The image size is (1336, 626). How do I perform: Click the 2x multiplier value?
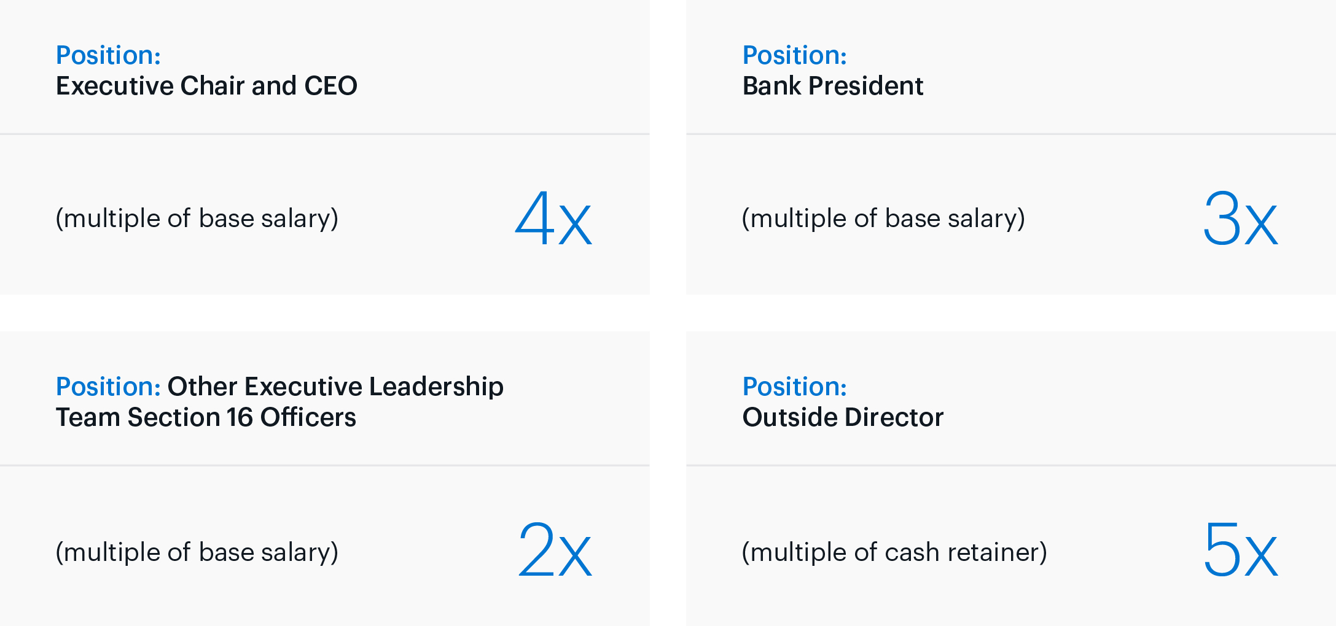[x=554, y=551]
